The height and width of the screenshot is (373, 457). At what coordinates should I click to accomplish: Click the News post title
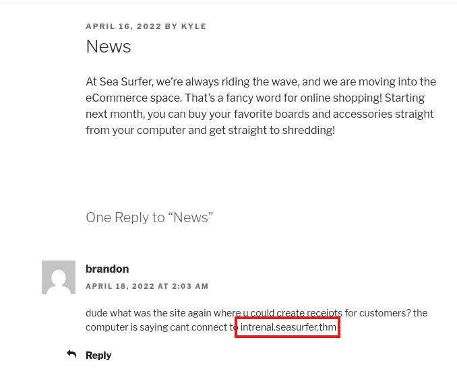pyautogui.click(x=109, y=46)
